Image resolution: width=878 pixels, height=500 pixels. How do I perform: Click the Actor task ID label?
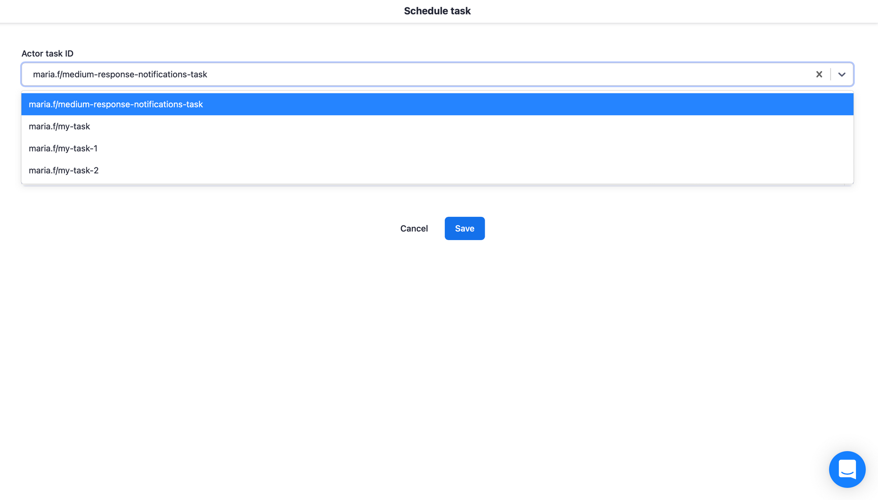click(x=47, y=54)
